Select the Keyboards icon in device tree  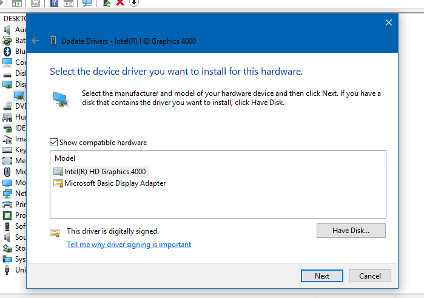[x=7, y=150]
